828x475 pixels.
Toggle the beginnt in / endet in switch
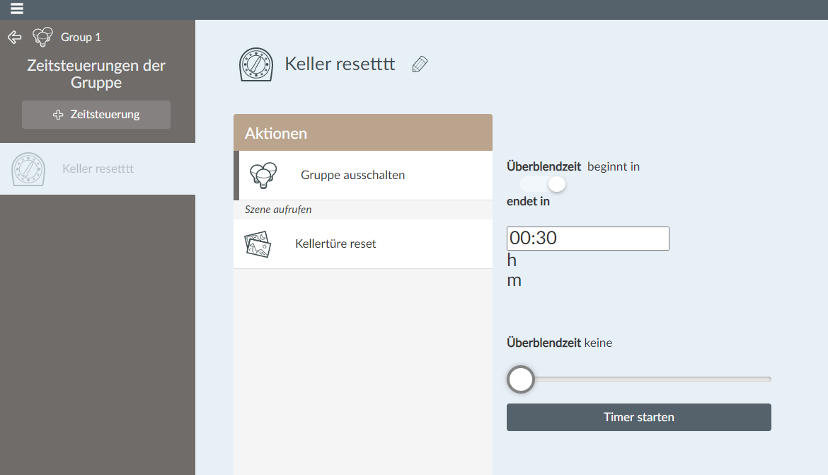point(544,184)
